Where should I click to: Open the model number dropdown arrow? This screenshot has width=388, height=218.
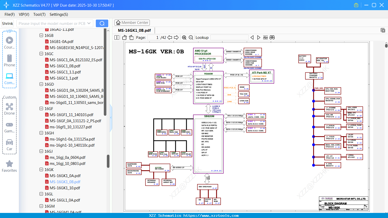click(x=89, y=23)
